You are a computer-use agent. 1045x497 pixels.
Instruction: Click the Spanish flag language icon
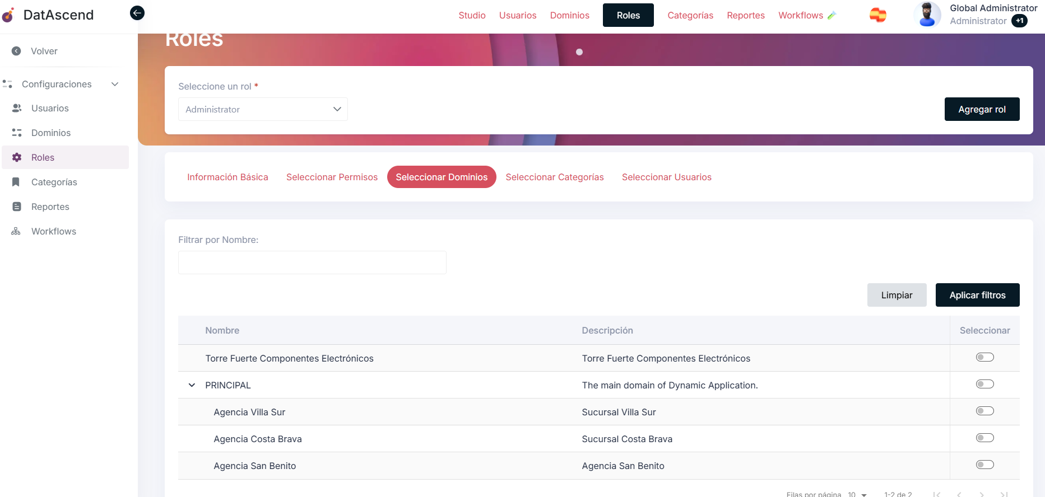(877, 15)
